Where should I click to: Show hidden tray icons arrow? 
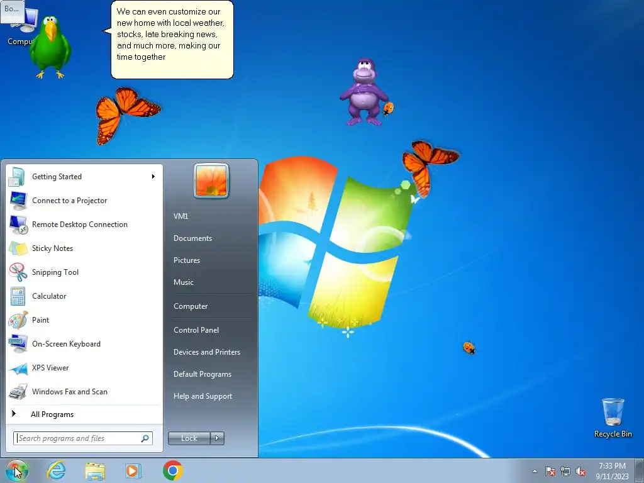click(x=535, y=471)
